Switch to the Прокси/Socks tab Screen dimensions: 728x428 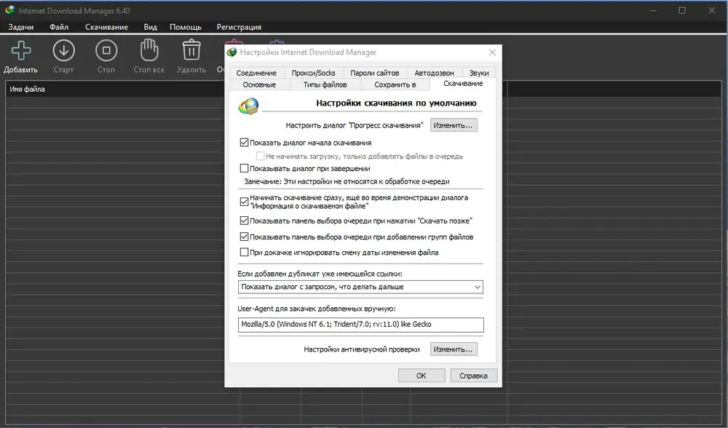point(313,73)
